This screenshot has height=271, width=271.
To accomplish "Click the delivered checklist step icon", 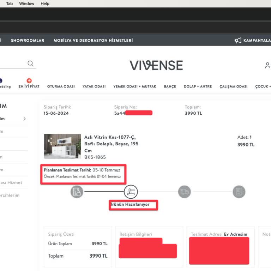I will pyautogui.click(x=239, y=192).
